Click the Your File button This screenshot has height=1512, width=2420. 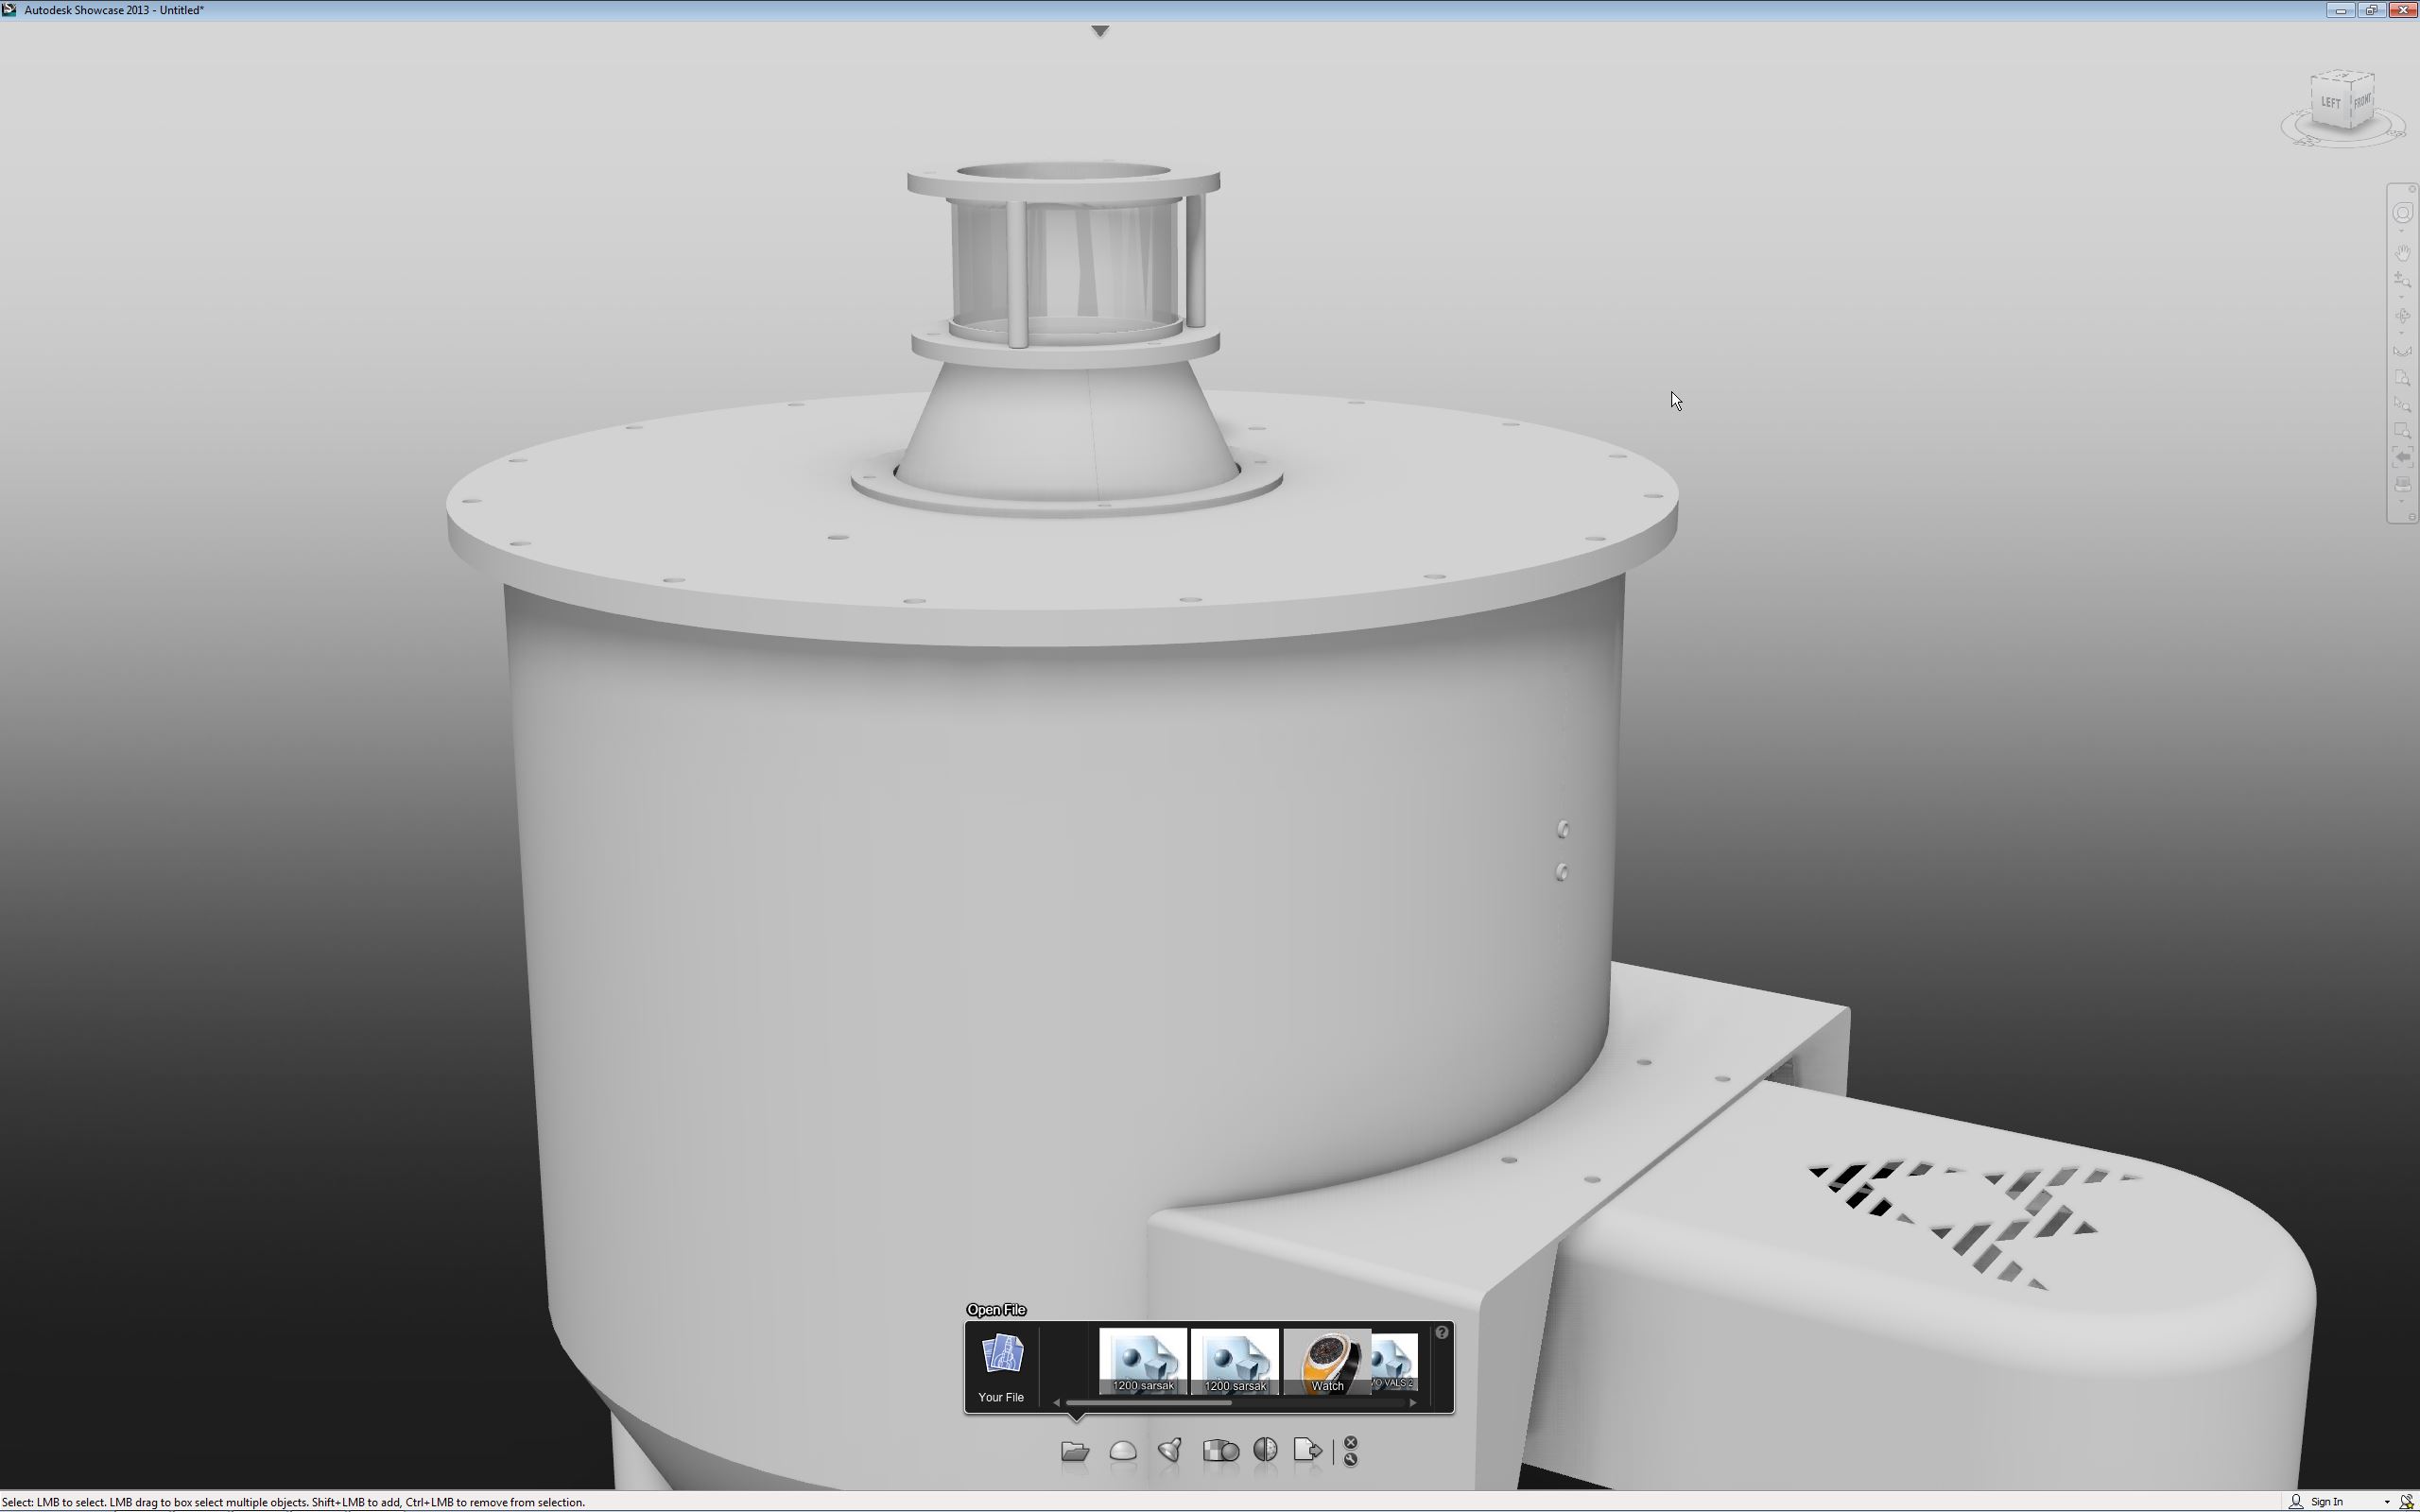tap(1001, 1367)
